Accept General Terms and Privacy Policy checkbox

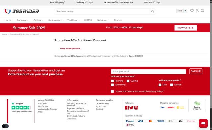coord(112,91)
